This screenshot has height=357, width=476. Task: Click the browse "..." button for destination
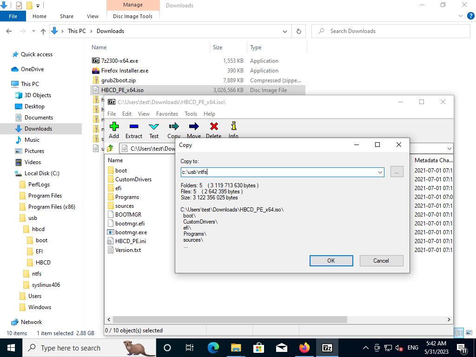(397, 172)
